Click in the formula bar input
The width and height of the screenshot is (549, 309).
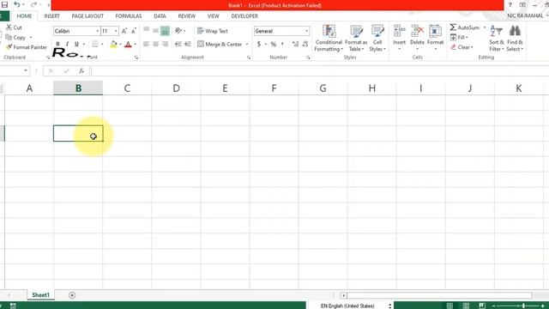(319, 70)
